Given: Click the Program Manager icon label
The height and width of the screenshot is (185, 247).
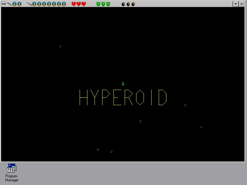Looking at the screenshot, I should coord(12,178).
